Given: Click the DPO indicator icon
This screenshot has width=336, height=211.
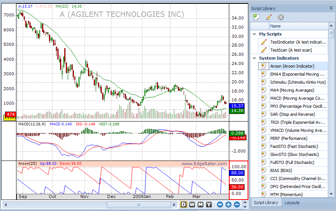Looking at the screenshot, I should [x=264, y=187].
